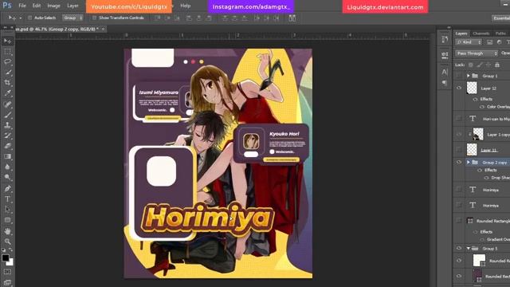Image resolution: width=510 pixels, height=287 pixels.
Task: Select the Gradient tool
Action: tap(7, 156)
